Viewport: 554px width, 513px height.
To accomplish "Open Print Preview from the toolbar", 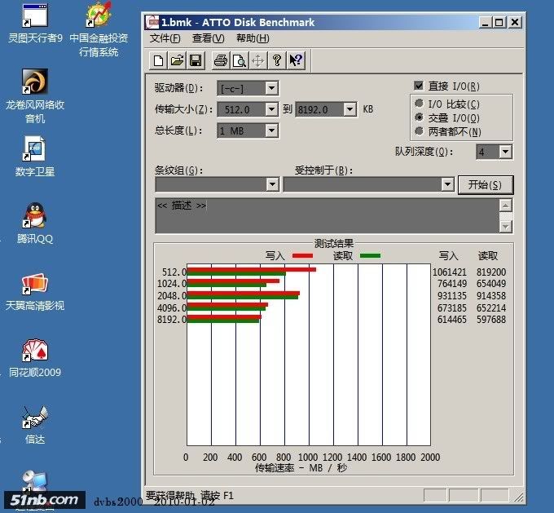I will coord(239,60).
